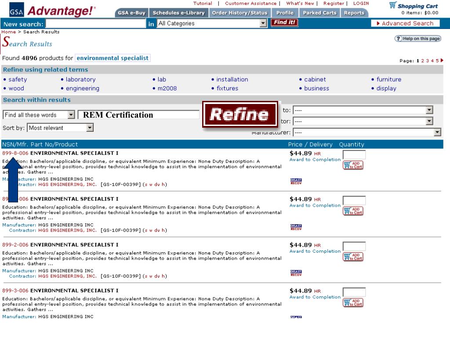Refine by related term fixtures
This screenshot has width=450, height=337.
tap(227, 88)
